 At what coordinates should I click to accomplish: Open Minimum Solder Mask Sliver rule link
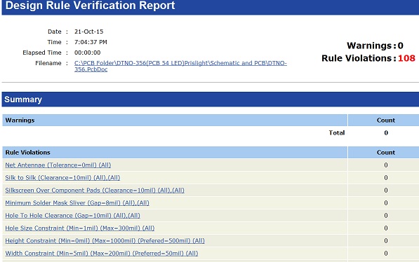coord(77,202)
